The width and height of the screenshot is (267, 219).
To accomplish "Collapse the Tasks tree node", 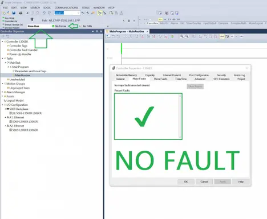I will [x=2, y=59].
